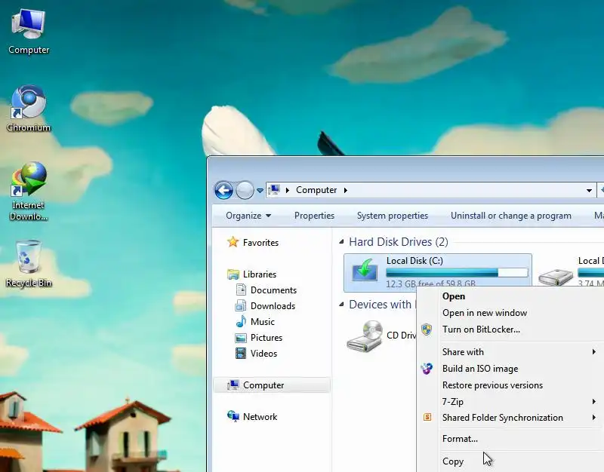Viewport: 604px width, 472px height.
Task: Click the computer icon in the address bar
Action: pos(274,190)
